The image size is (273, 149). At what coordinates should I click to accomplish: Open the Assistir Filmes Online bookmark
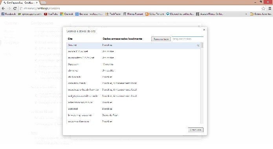click(x=209, y=14)
